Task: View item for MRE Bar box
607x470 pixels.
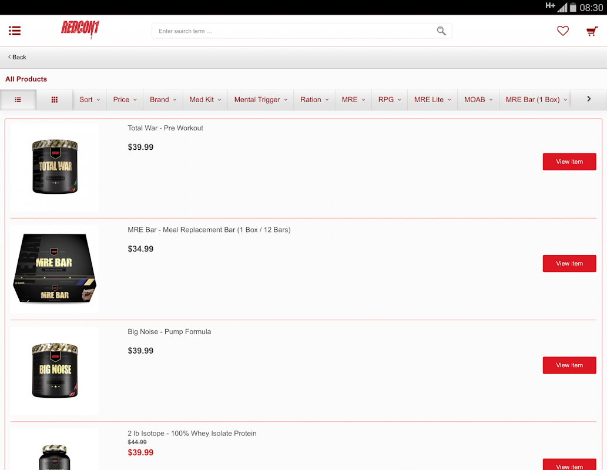Action: [x=569, y=264]
